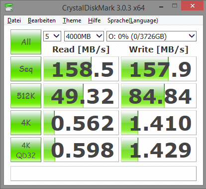Select the 4K write value 1.410
The height and width of the screenshot is (189, 206).
159,123
